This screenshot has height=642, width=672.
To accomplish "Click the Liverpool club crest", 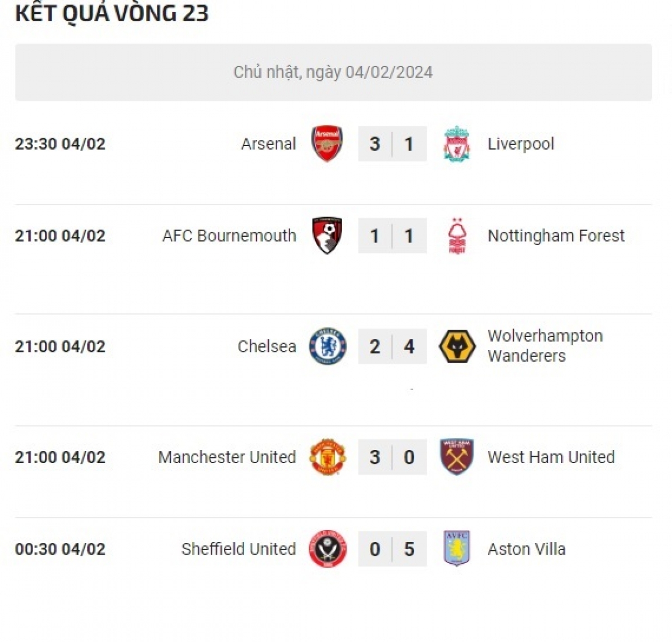I will pos(457,144).
